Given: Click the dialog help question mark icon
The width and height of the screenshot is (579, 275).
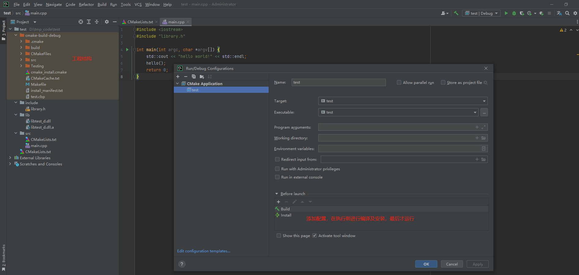Looking at the screenshot, I should 182,264.
